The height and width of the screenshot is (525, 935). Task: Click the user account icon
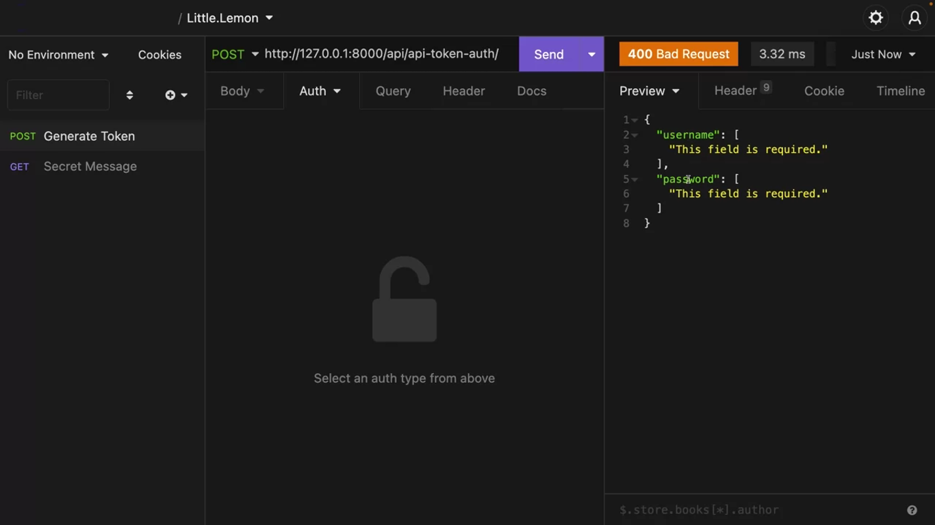(914, 18)
